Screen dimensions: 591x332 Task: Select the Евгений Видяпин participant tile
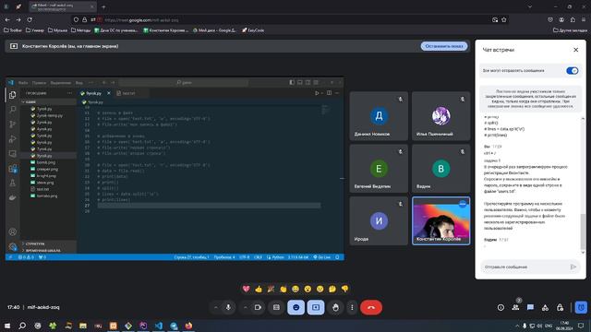click(x=379, y=168)
